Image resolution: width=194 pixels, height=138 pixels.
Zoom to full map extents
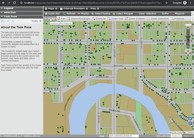coord(135,19)
